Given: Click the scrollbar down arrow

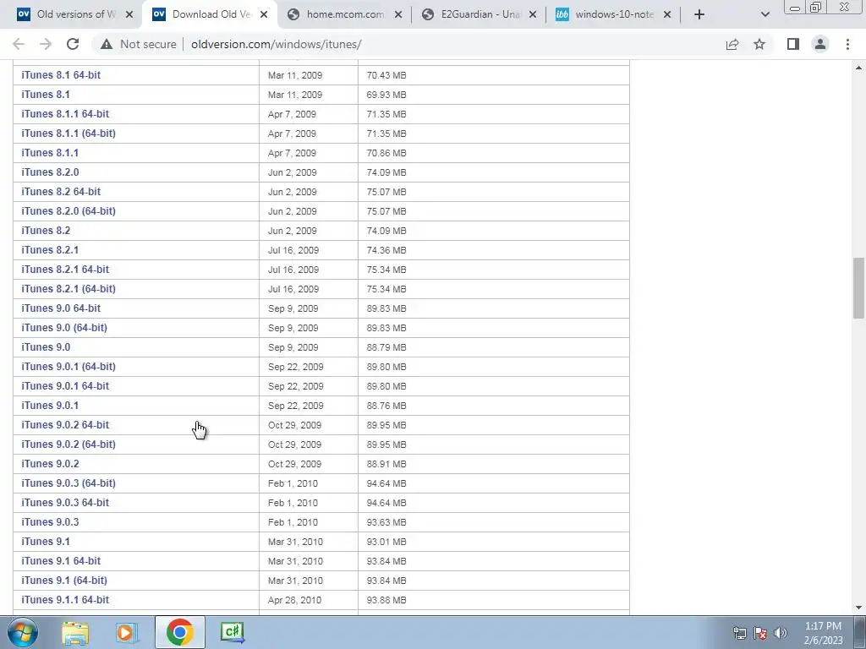Looking at the screenshot, I should point(858,608).
